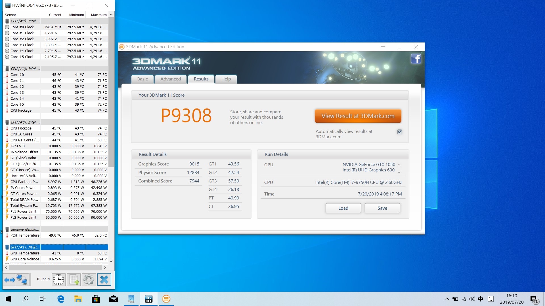
Task: Open the taskbar clock and date
Action: click(x=512, y=299)
